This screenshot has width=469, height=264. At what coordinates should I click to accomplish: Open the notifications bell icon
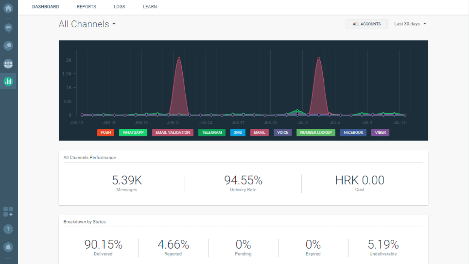(8, 247)
